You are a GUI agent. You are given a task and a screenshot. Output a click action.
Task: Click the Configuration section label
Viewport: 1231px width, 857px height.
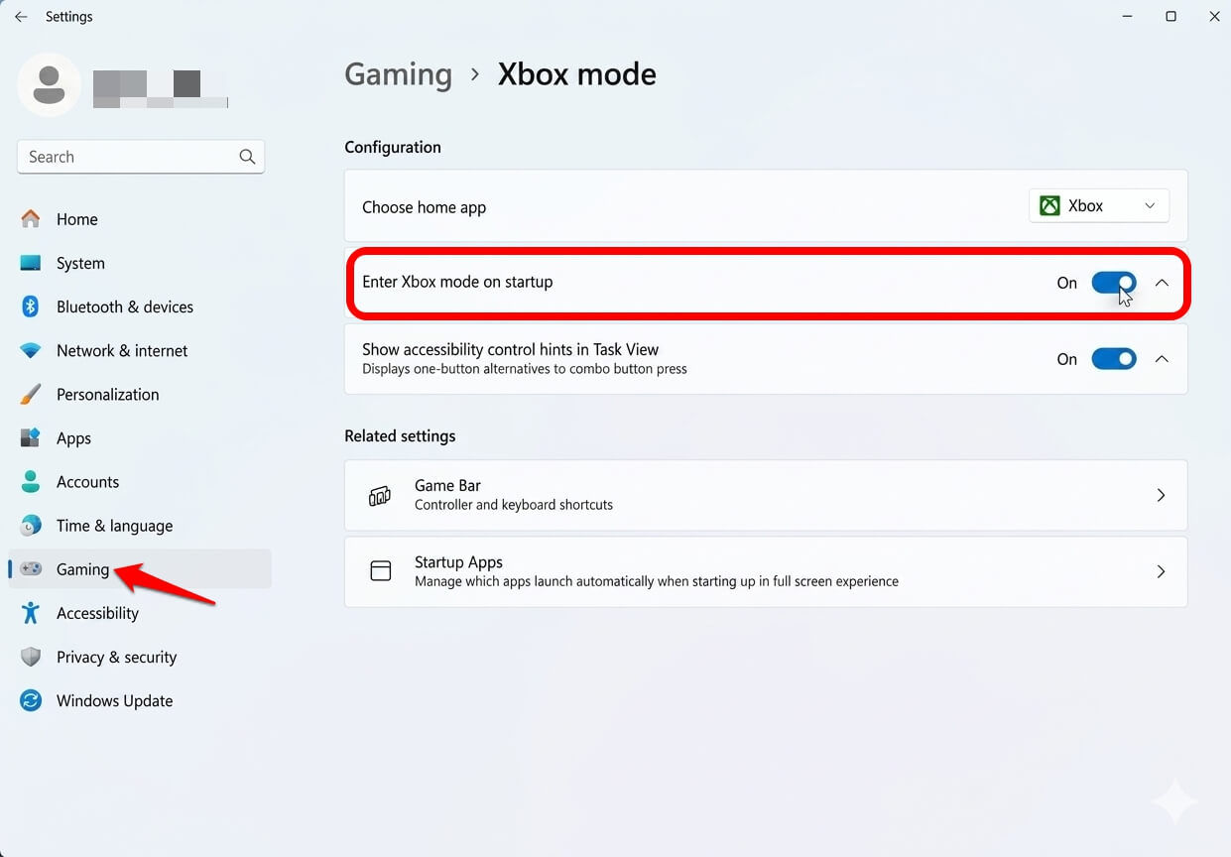pos(393,147)
